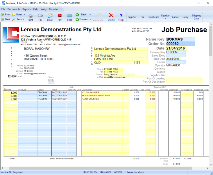Select BLACK GLOSS SPRAY PAINT description cell
The height and width of the screenshot is (175, 213).
pyautogui.click(x=102, y=96)
